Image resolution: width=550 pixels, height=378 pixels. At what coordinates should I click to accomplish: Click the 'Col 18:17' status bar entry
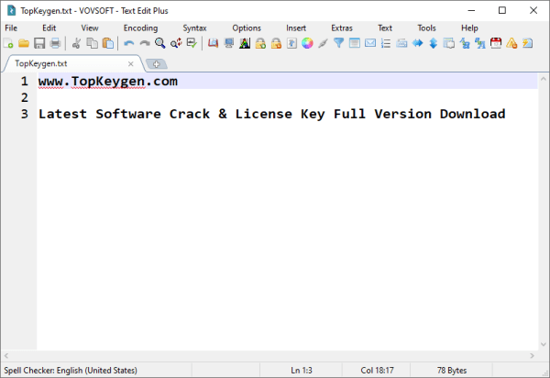coord(377,371)
